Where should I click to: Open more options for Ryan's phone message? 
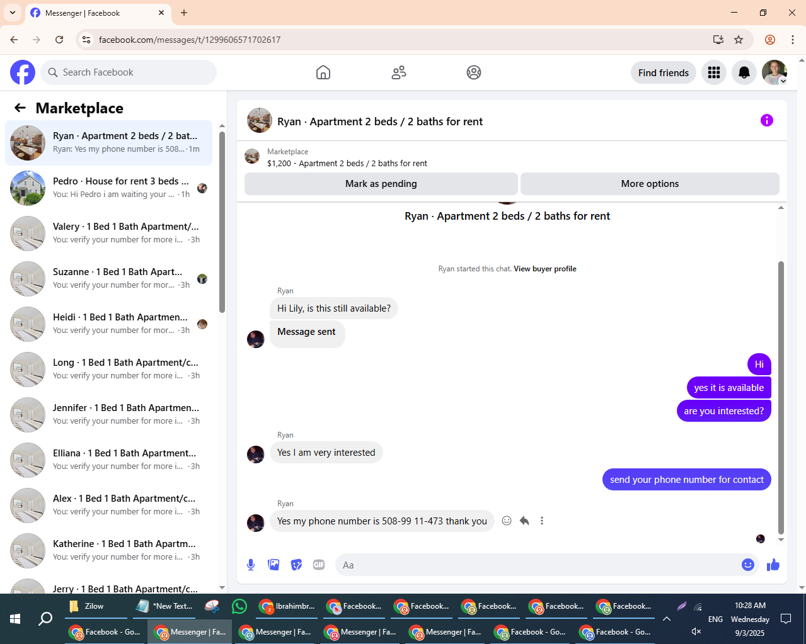click(x=542, y=521)
